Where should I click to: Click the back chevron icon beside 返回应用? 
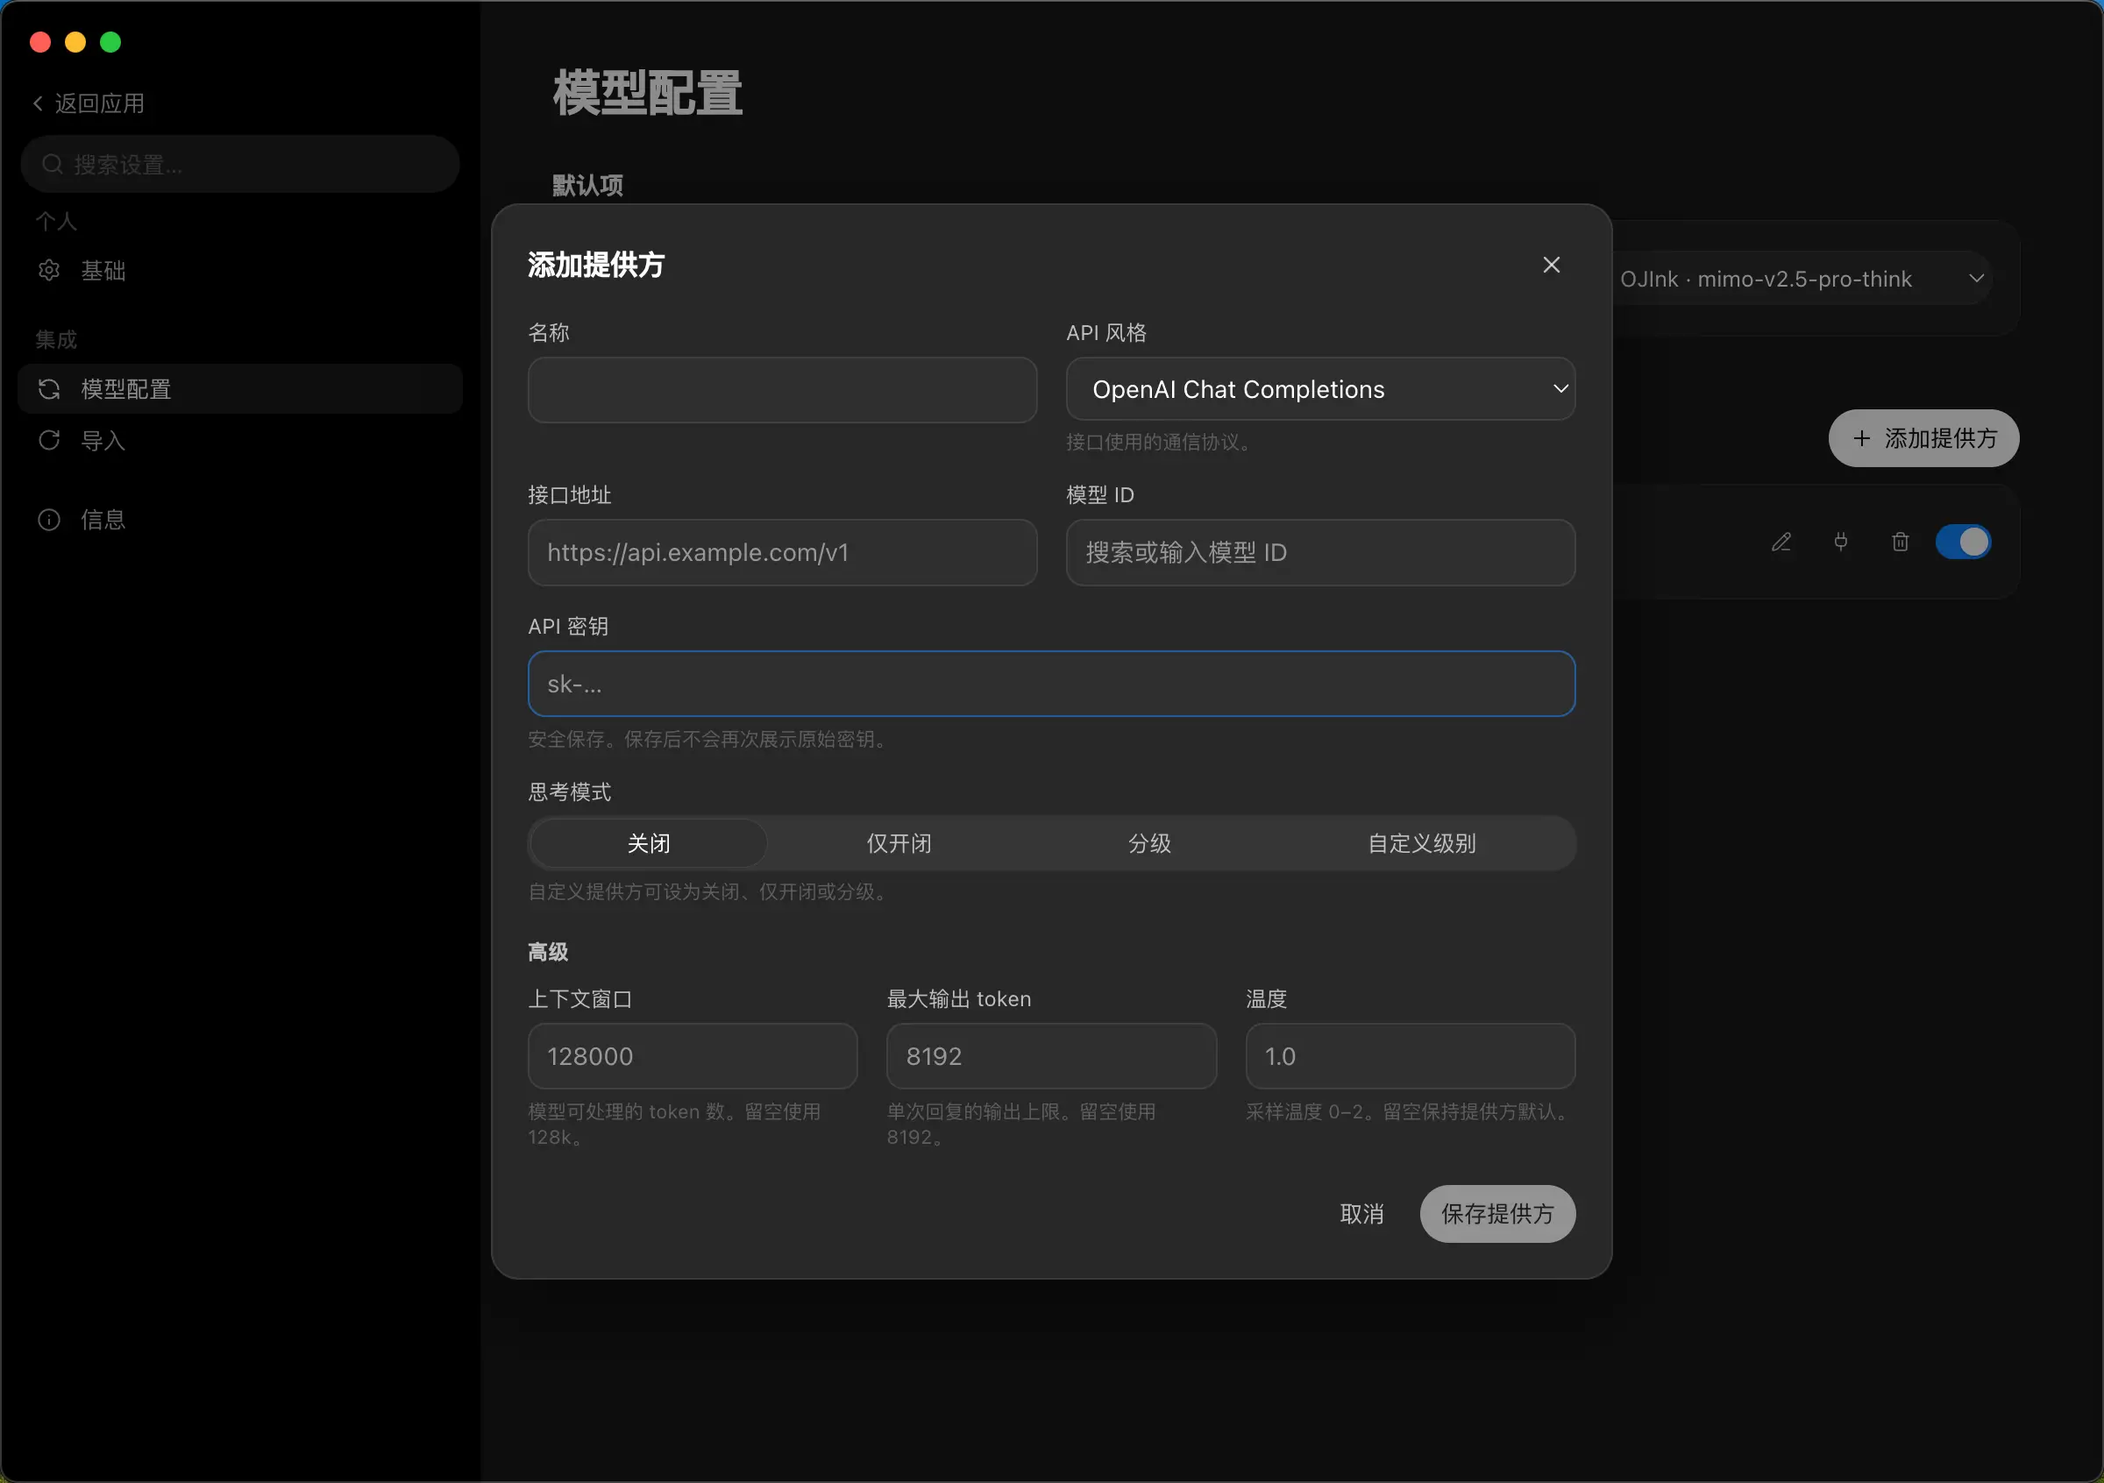(38, 103)
